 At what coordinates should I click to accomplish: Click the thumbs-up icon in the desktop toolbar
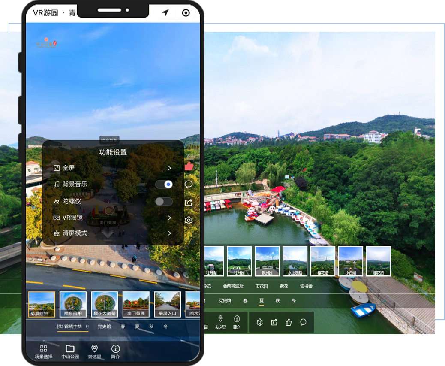click(x=289, y=322)
